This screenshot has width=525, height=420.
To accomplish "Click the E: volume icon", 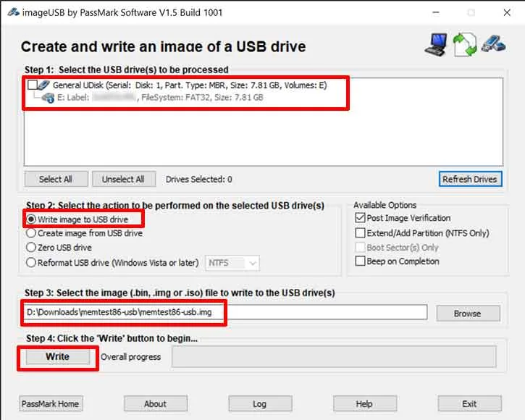I will (48, 98).
